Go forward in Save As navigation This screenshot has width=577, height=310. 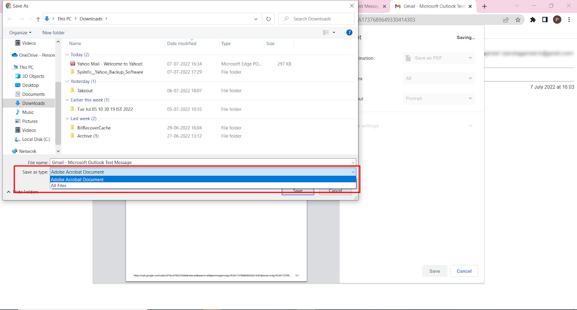click(21, 19)
